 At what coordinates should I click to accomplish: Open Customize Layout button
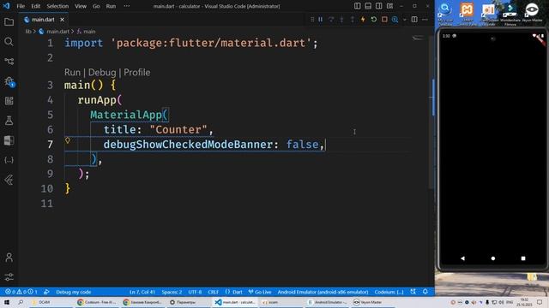[x=389, y=6]
